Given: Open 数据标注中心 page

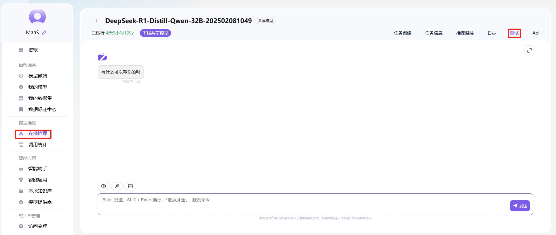Looking at the screenshot, I should point(42,109).
